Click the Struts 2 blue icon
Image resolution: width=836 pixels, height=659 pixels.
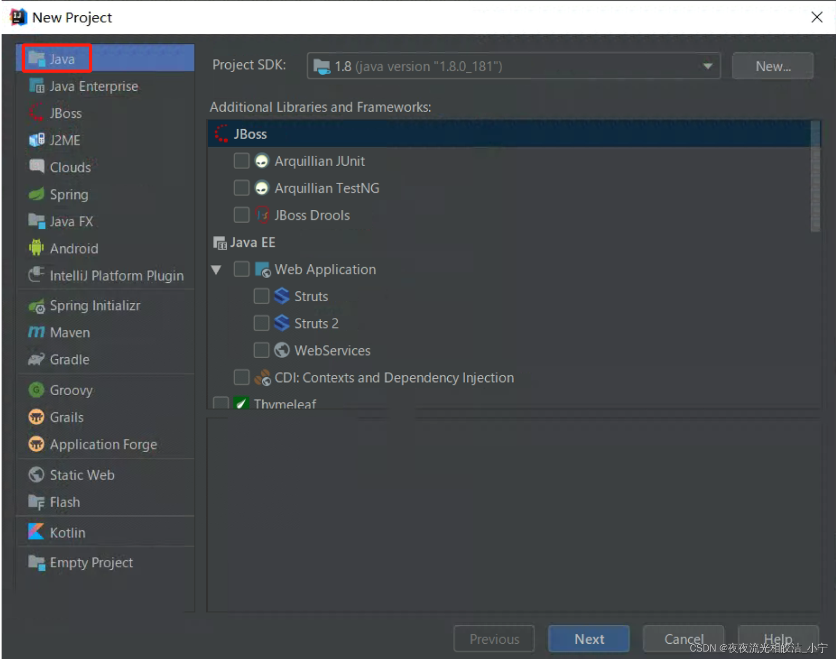tap(282, 322)
